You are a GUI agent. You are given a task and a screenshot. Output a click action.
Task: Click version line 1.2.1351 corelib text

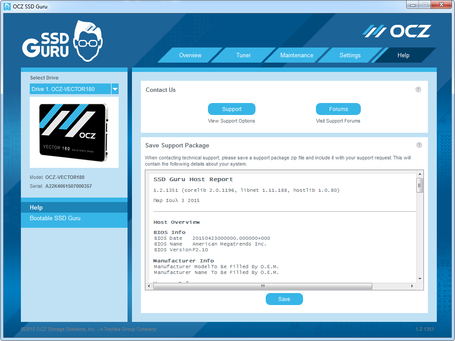[246, 190]
